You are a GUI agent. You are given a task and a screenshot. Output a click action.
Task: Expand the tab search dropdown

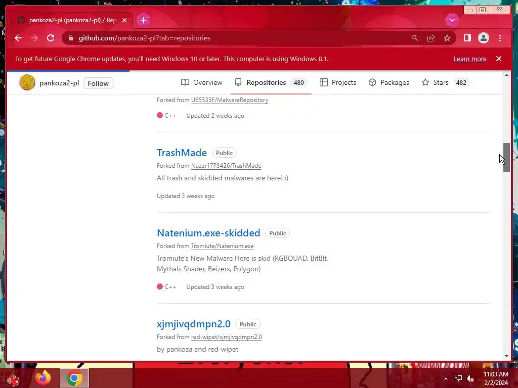coord(452,20)
